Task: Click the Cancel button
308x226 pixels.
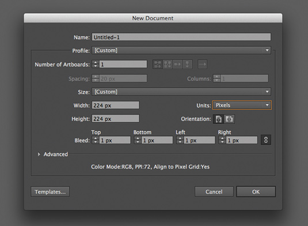Action: coord(214,191)
